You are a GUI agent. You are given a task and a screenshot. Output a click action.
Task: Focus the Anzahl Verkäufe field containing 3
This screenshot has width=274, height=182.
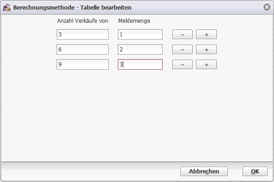pos(83,34)
